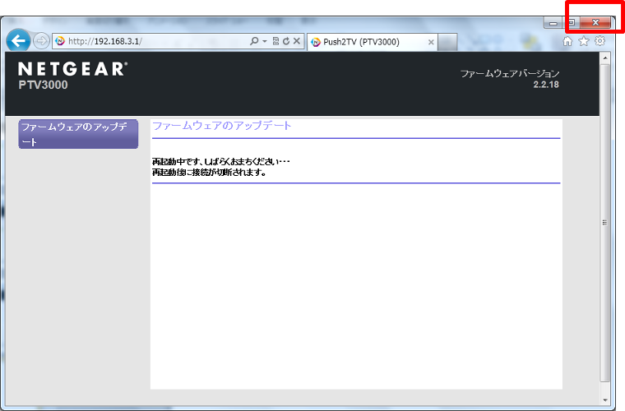625x411 pixels.
Task: Stop loading with the address bar X
Action: click(297, 41)
